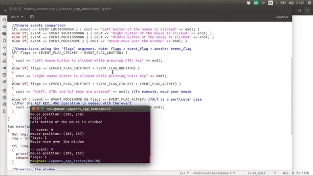The height and width of the screenshot is (176, 313).
Task: Open the Es keyboard layout indicator
Action: [270, 3]
